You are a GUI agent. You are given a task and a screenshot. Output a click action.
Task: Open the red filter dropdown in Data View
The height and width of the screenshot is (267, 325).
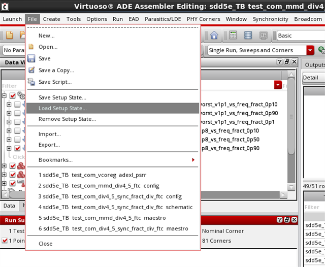(278, 85)
